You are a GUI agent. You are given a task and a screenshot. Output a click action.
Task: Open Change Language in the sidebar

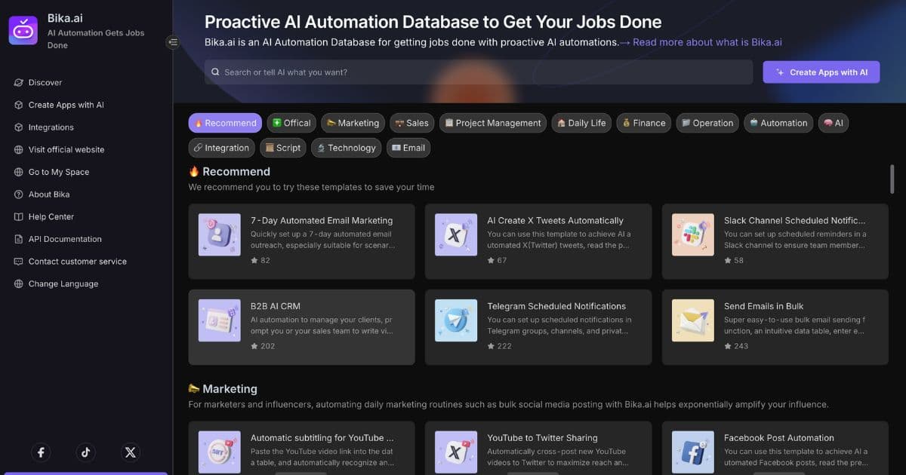[x=63, y=284]
